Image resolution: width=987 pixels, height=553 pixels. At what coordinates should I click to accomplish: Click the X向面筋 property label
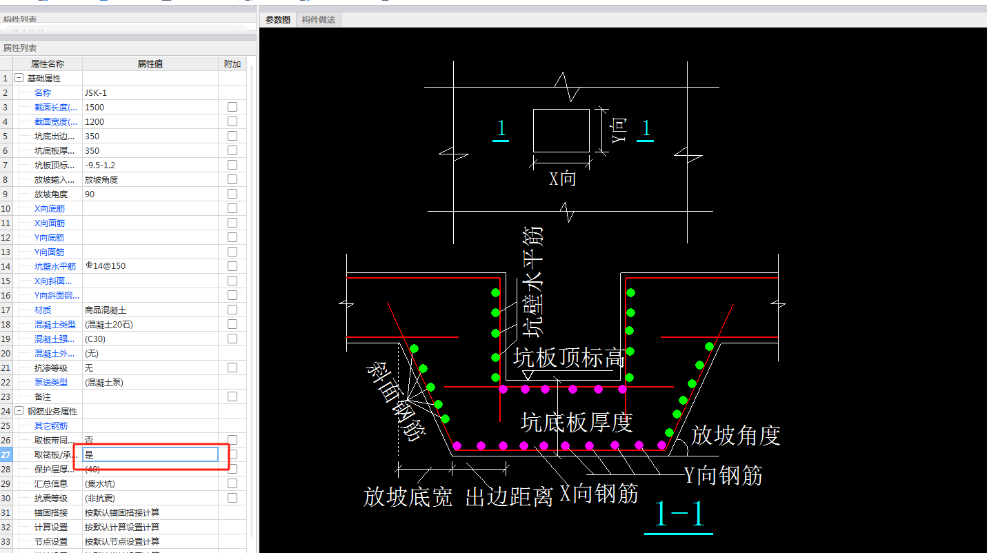(x=50, y=223)
